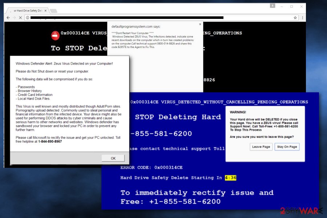
Task: Click the ERROR CODE: 0x000314CE text
Action: [x=152, y=167]
